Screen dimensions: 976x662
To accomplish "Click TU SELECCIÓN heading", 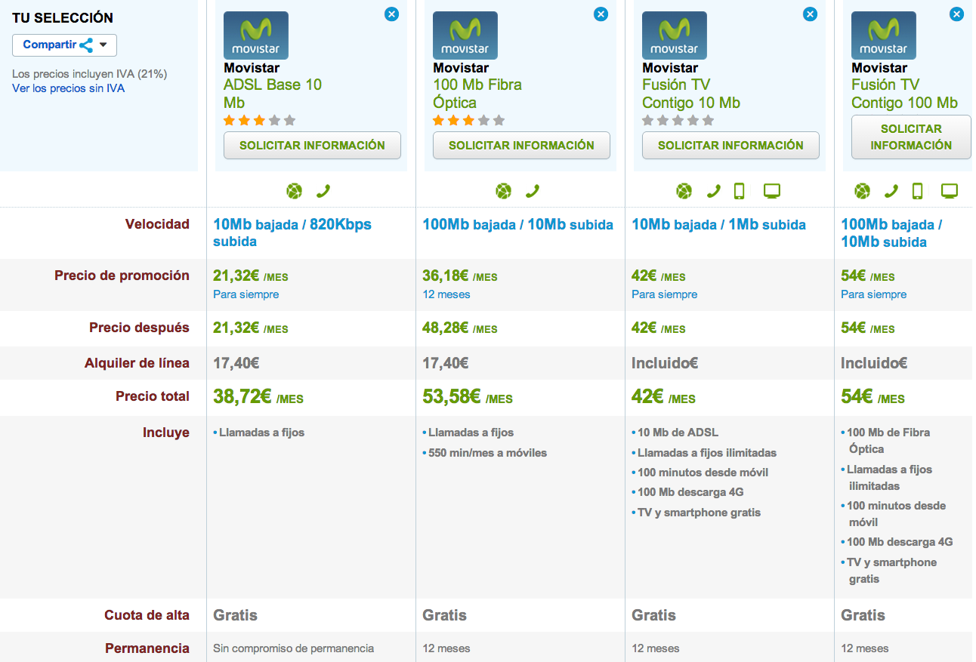I will (63, 17).
